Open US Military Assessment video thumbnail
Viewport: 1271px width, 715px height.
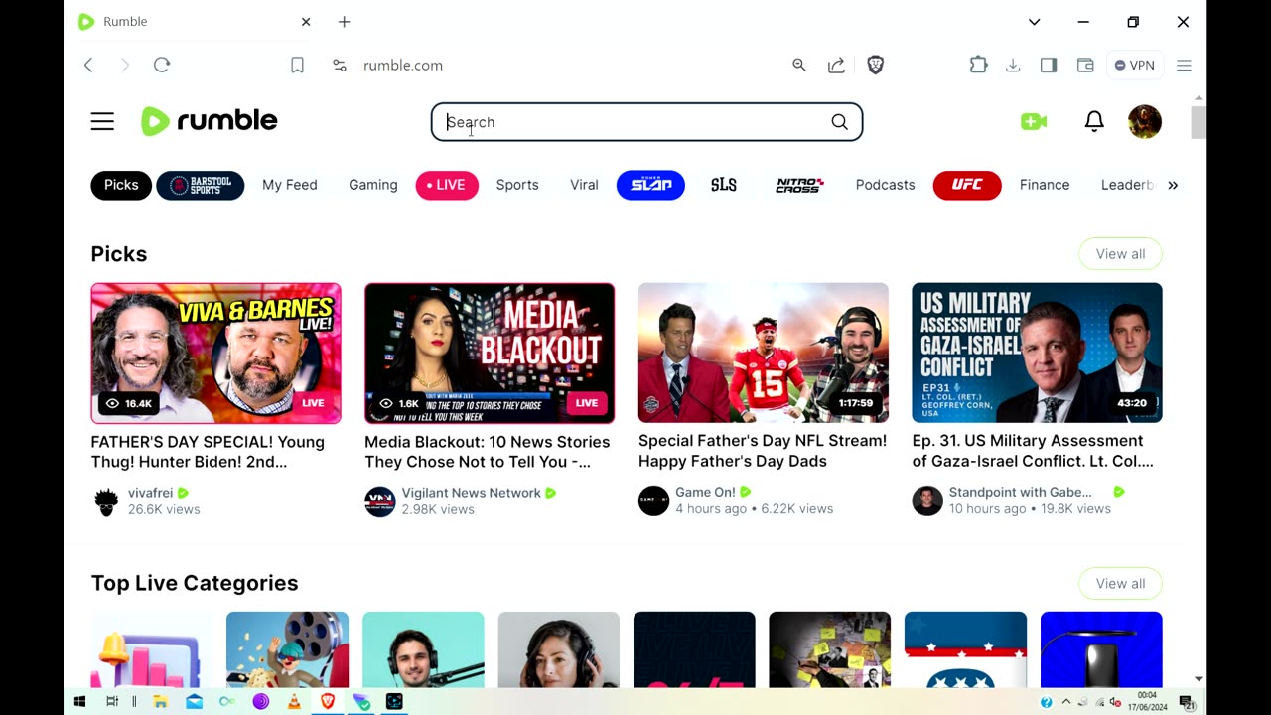(x=1037, y=353)
